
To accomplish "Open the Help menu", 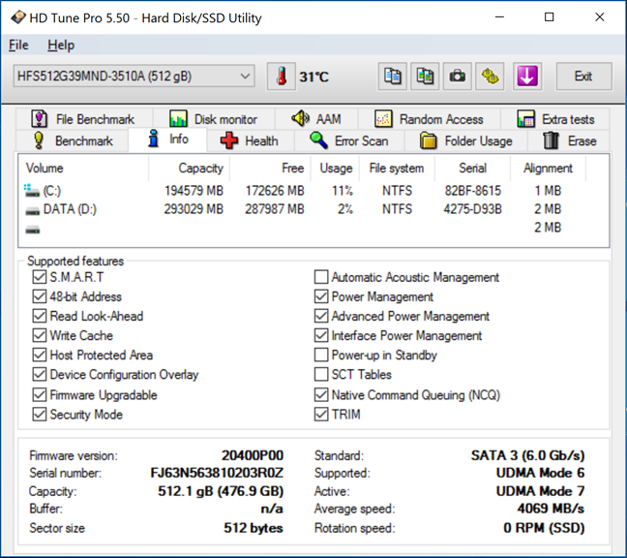I will pos(61,46).
